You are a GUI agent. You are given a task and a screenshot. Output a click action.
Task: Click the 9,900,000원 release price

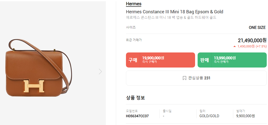click(x=246, y=116)
